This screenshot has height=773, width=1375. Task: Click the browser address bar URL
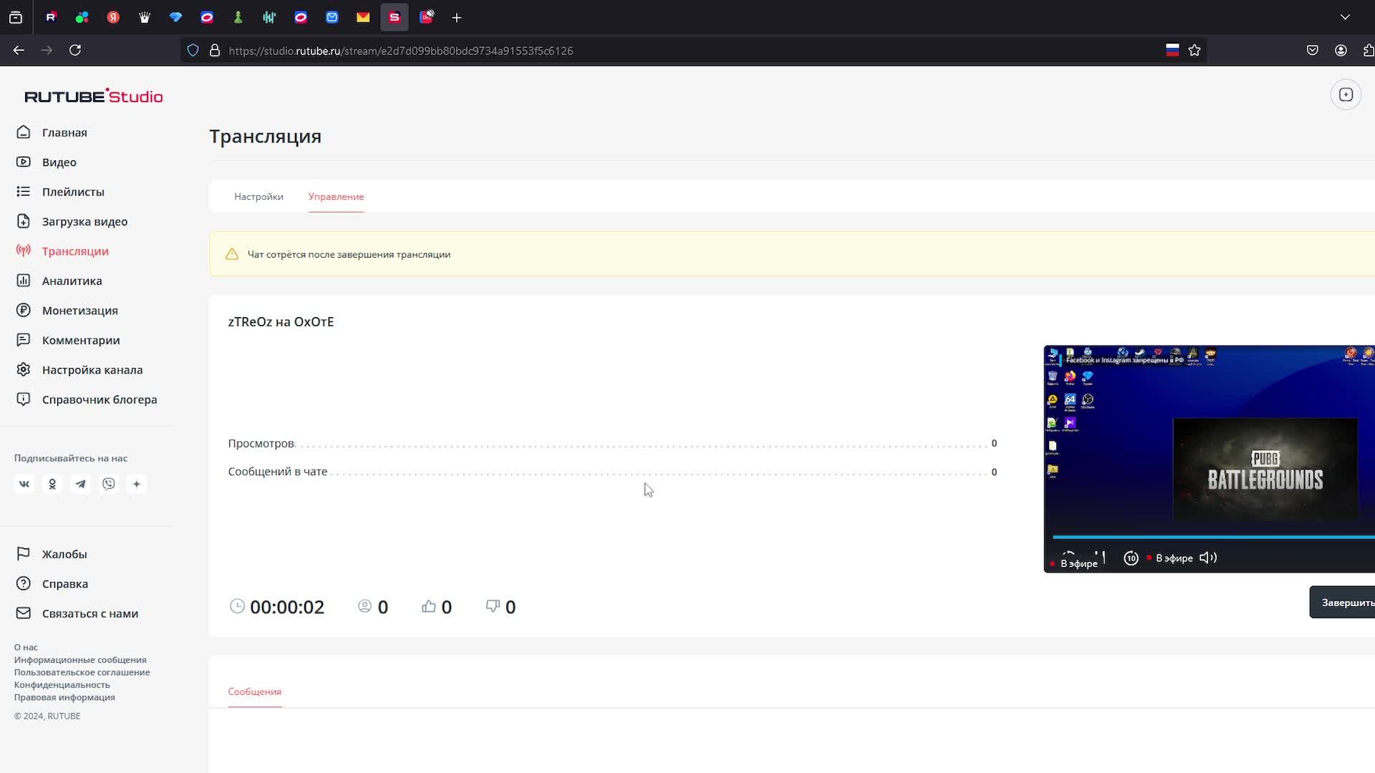pos(401,51)
